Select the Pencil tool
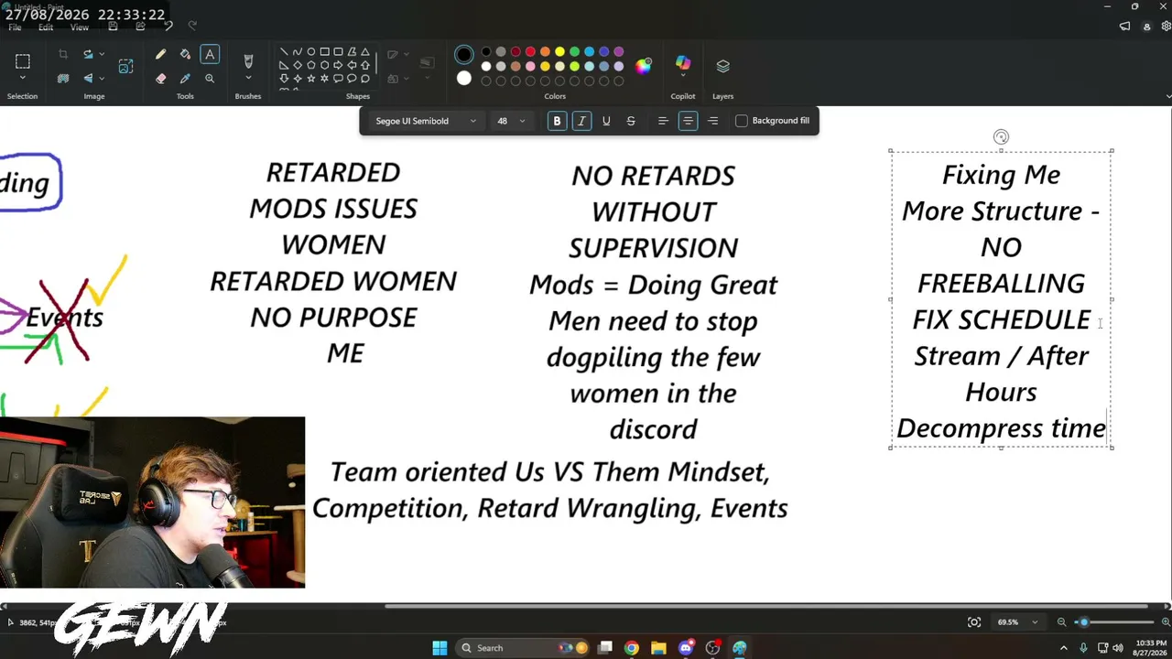The width and height of the screenshot is (1172, 659). [160, 55]
